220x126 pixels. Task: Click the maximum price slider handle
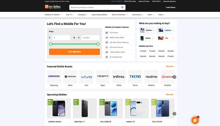tap(98, 44)
